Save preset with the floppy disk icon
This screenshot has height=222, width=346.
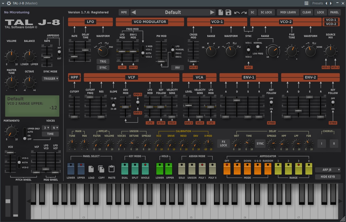coord(228,13)
